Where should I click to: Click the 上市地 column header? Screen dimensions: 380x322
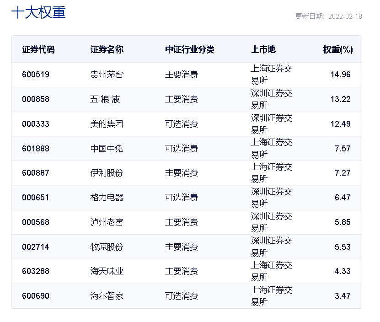[263, 49]
